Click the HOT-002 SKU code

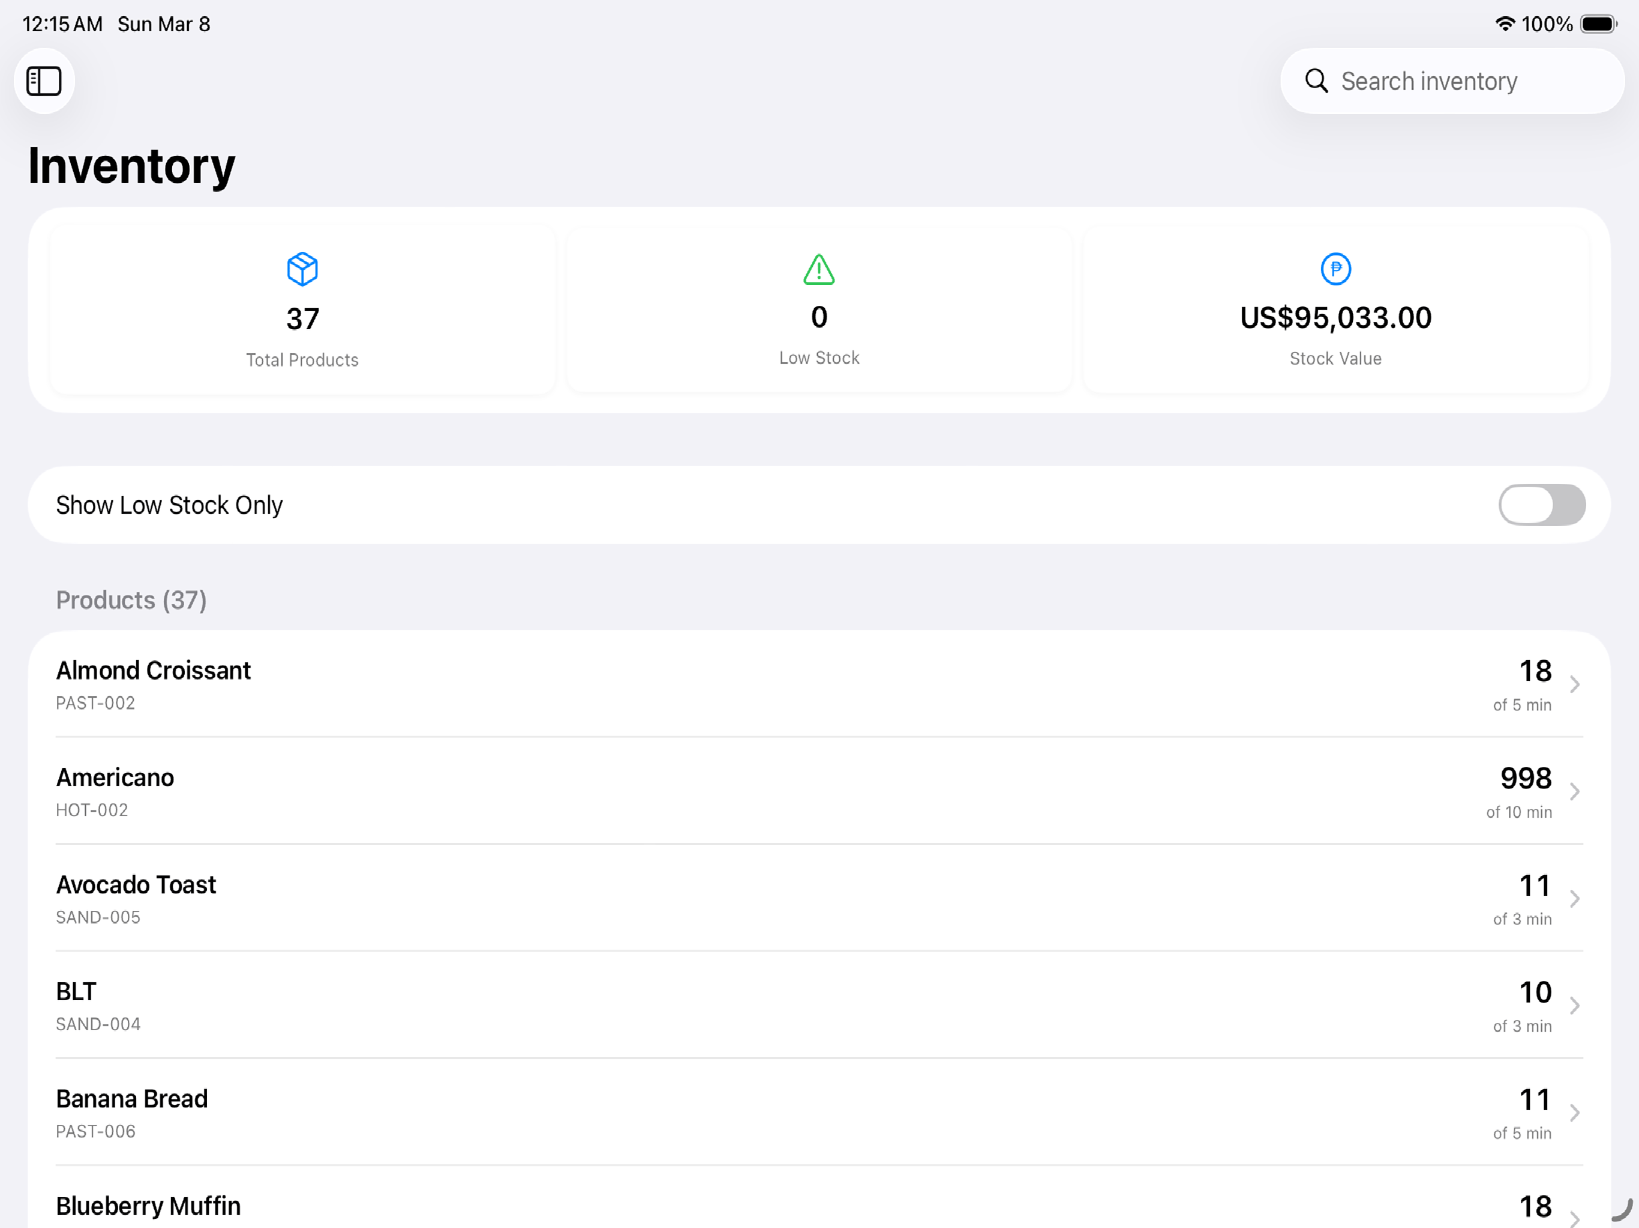pos(92,809)
